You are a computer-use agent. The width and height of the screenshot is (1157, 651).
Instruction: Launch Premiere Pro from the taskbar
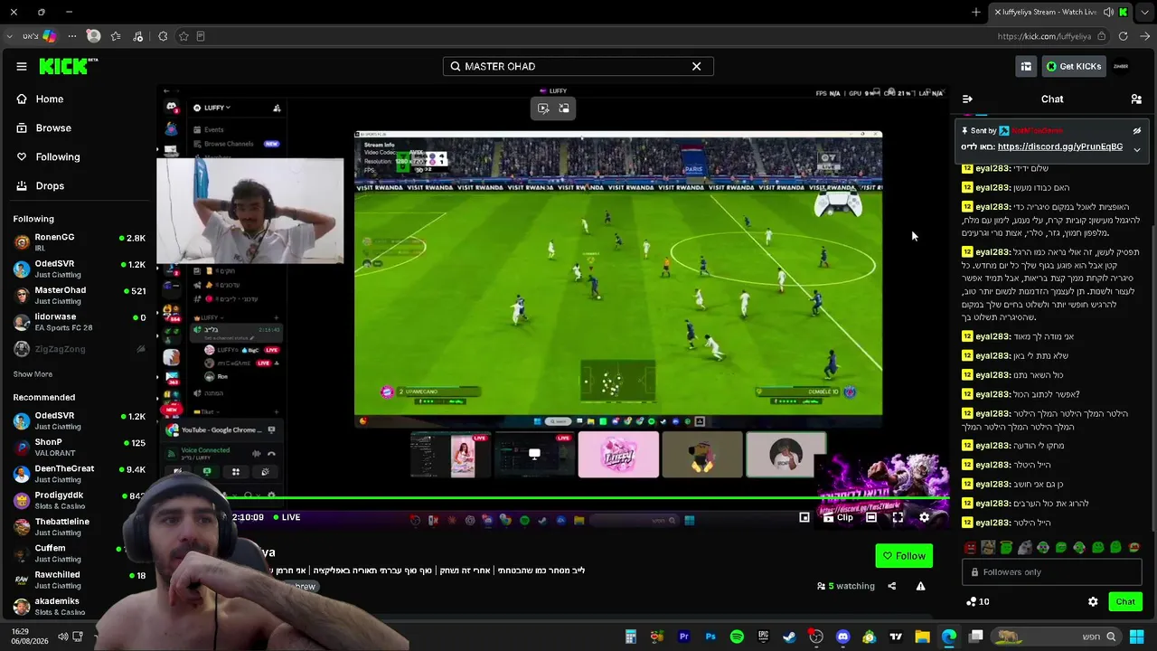[x=683, y=637]
